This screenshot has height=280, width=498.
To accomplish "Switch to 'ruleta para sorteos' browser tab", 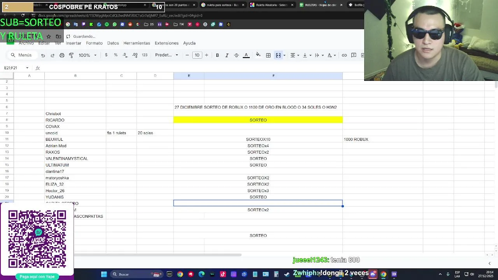I will point(223,5).
